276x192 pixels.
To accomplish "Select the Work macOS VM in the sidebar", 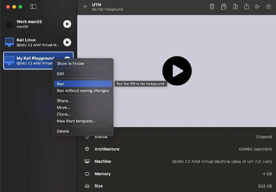I will pos(33,24).
